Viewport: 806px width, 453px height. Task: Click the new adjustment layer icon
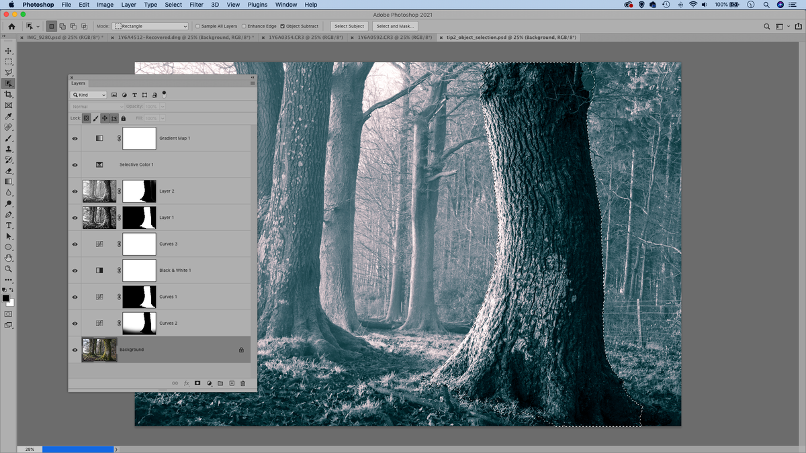coord(208,383)
